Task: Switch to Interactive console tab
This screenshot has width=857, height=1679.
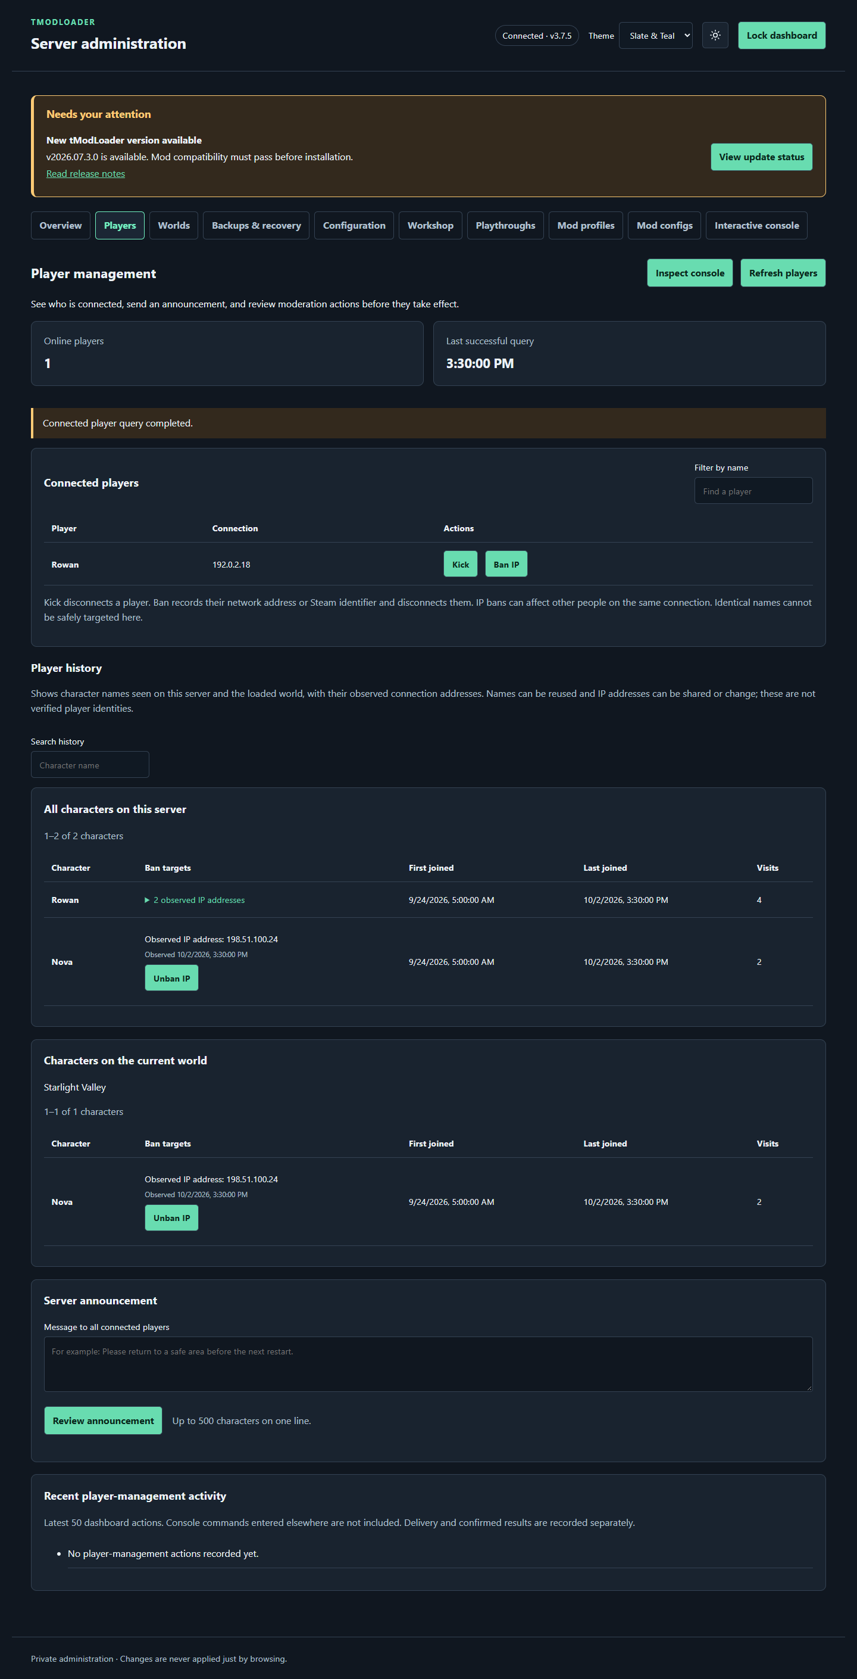Action: tap(756, 226)
